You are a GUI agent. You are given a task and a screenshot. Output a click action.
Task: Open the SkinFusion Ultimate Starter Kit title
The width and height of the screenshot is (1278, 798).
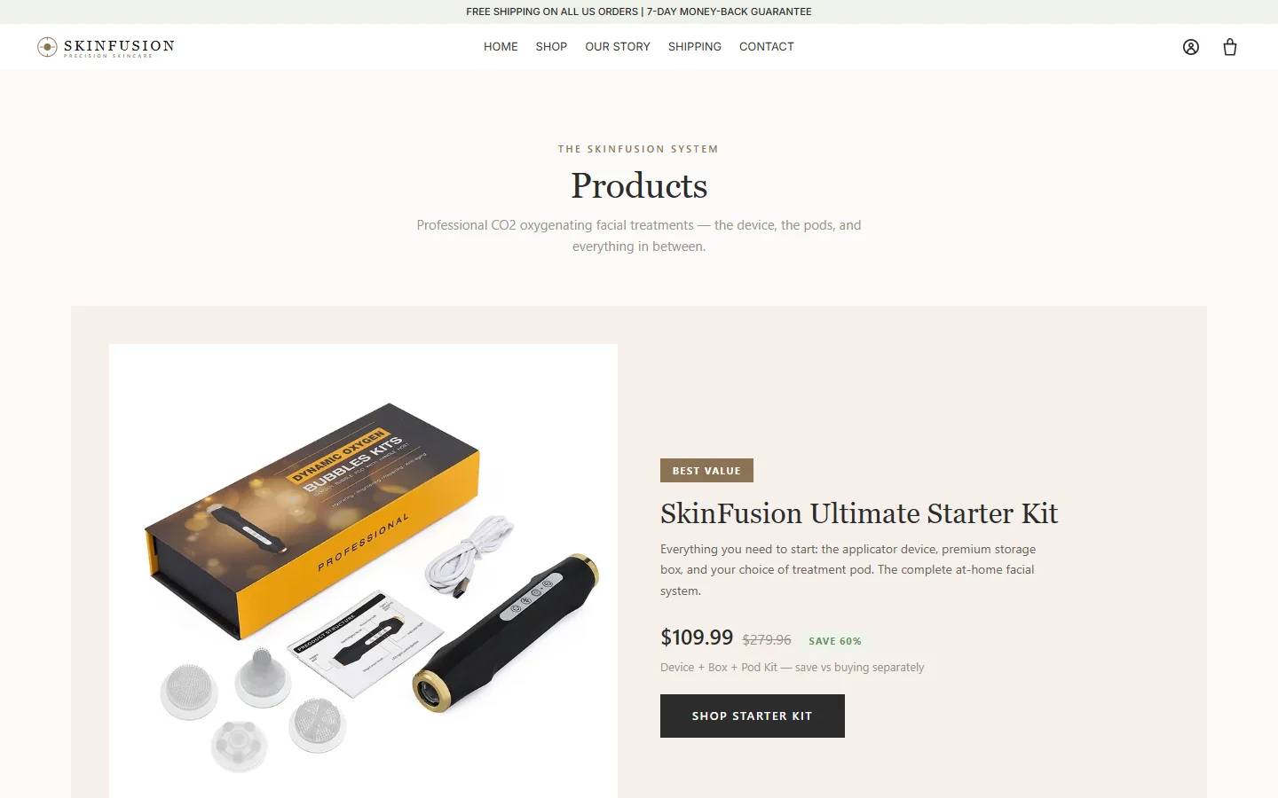coord(859,513)
